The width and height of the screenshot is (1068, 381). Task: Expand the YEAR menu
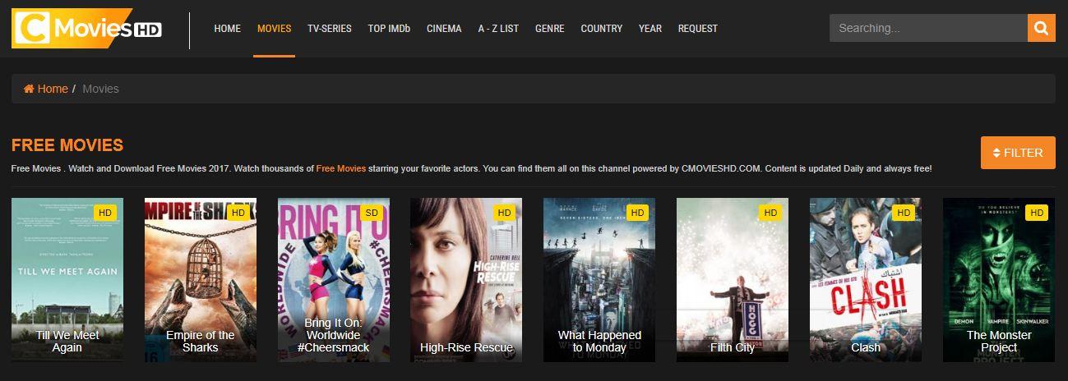pos(650,29)
